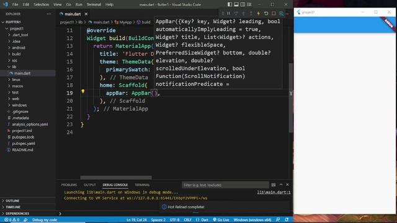Open the Go menu
The image size is (397, 223).
68,4
